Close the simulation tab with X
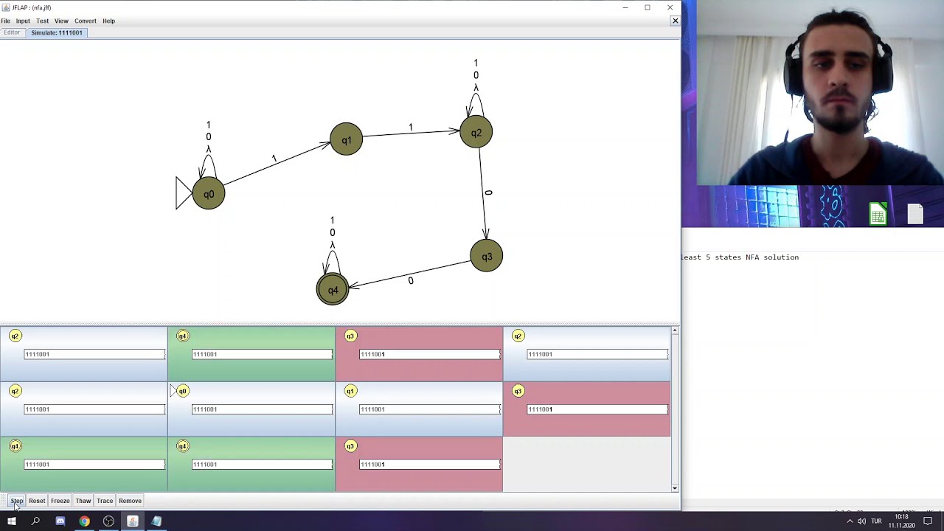The width and height of the screenshot is (944, 531). click(675, 21)
